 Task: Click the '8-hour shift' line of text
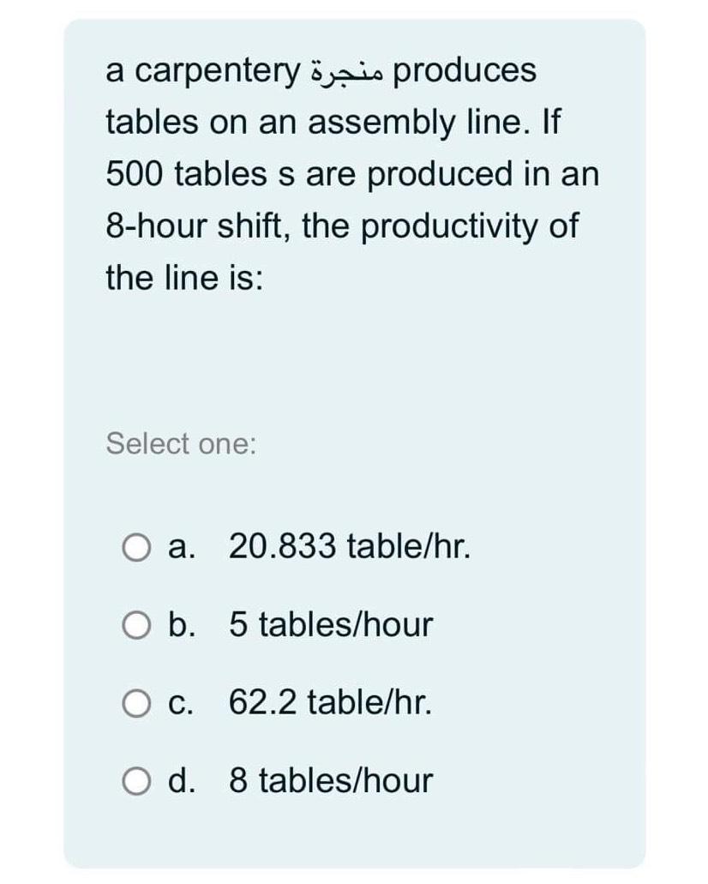[x=341, y=226]
